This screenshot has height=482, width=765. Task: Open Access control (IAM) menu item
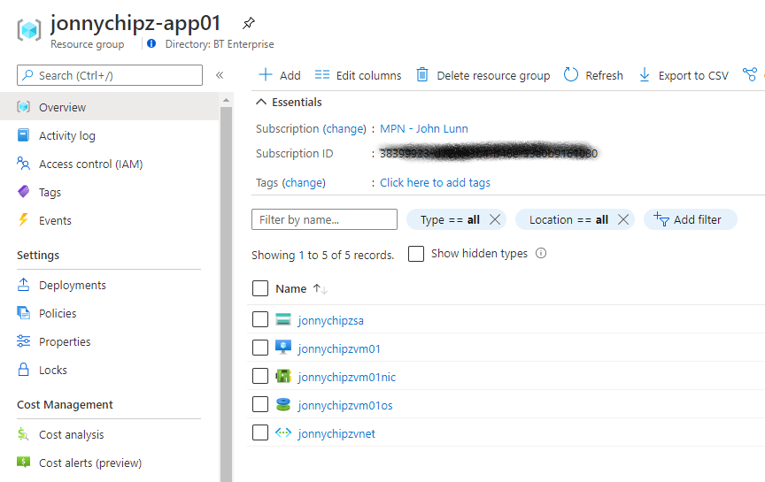tap(90, 164)
